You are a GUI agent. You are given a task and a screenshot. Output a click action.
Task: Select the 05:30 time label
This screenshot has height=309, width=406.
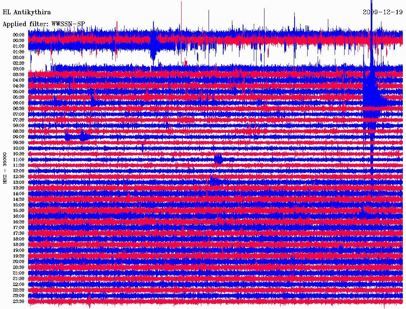(19, 97)
